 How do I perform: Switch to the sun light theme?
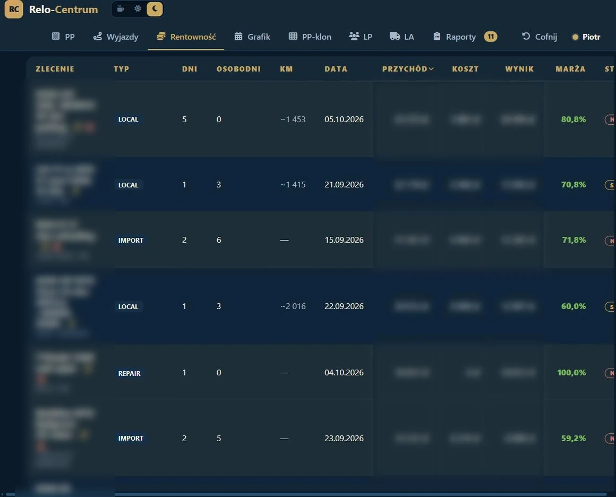138,9
